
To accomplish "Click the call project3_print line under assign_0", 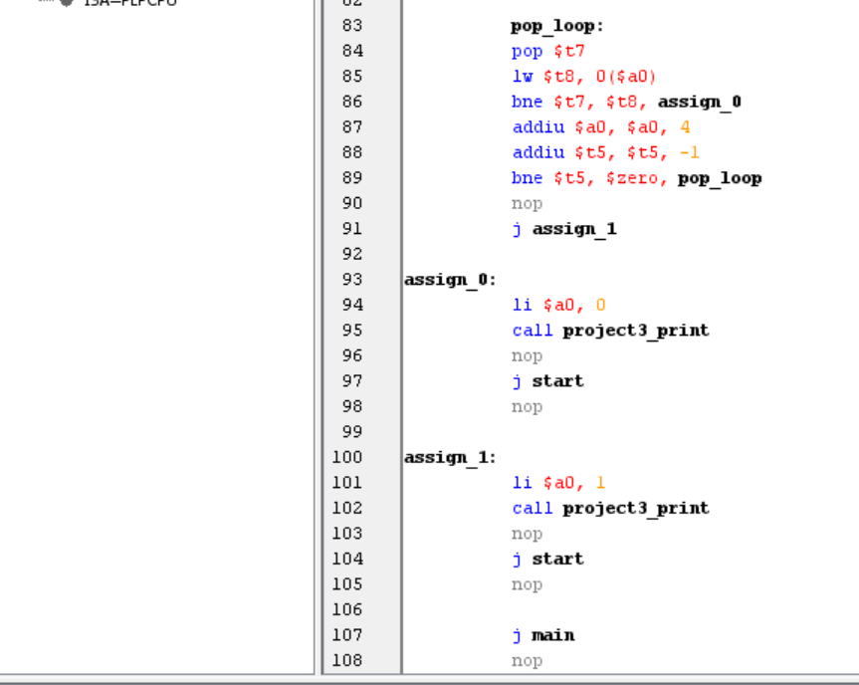I will click(611, 330).
